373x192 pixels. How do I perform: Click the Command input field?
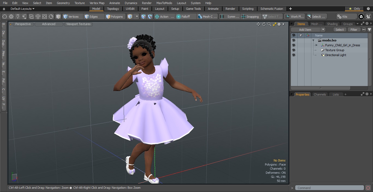329,188
